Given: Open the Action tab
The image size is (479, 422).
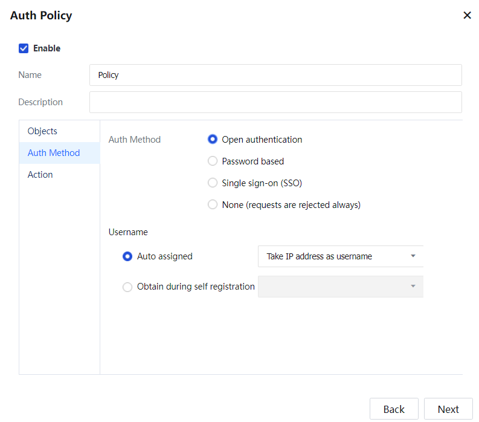Looking at the screenshot, I should [40, 175].
